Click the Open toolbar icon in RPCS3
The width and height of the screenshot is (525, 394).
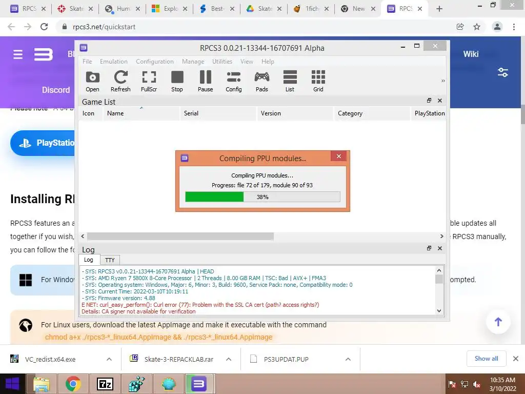[92, 82]
